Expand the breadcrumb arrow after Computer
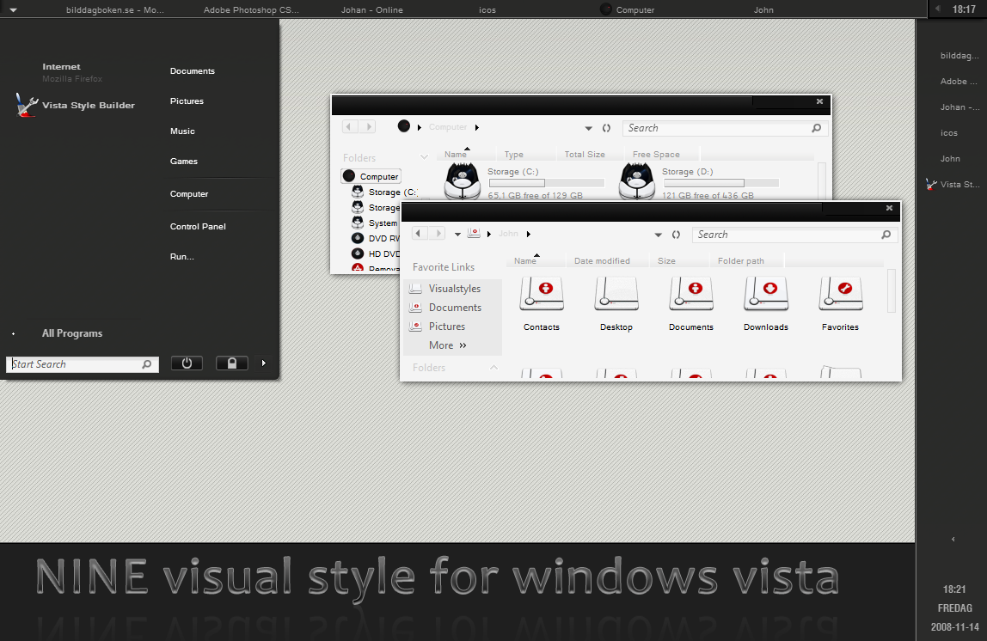Screen dimensions: 987x641 [x=477, y=128]
